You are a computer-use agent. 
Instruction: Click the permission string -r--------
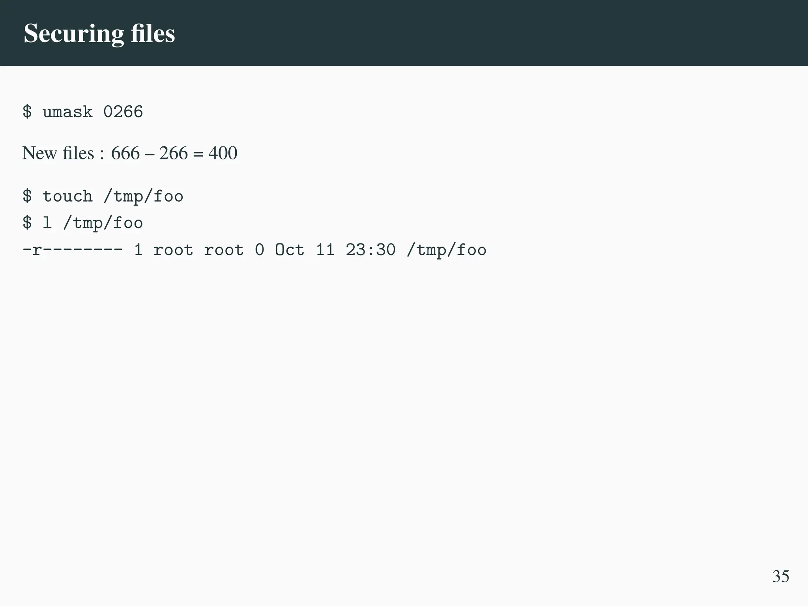pos(73,250)
